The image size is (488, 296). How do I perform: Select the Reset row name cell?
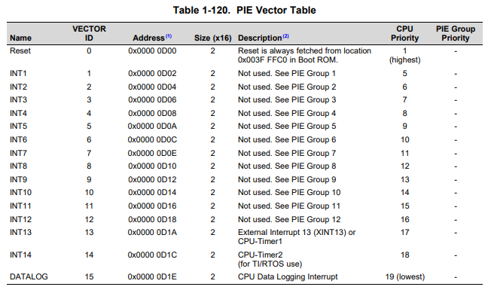pyautogui.click(x=20, y=50)
